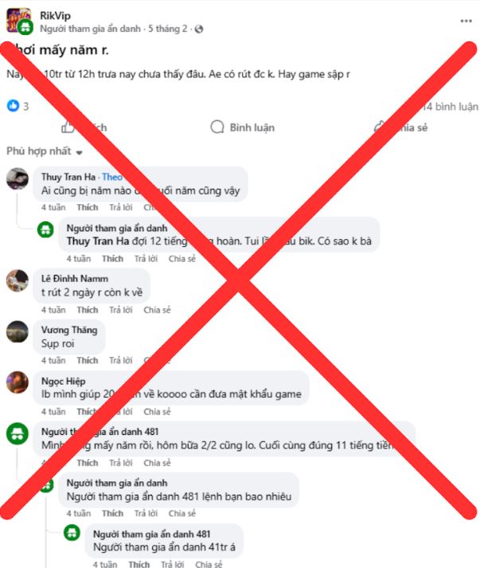Viewport: 480px width, 568px height.
Task: Like Lê Đìnhh Namm's comment via Thích
Action: tap(88, 310)
